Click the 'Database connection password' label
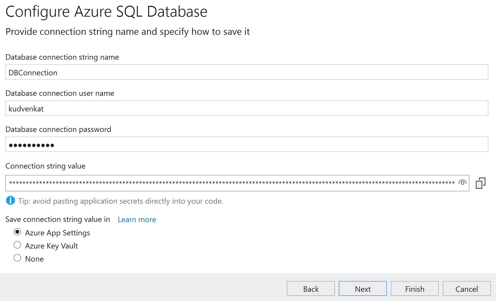The height and width of the screenshot is (301, 496). pyautogui.click(x=58, y=129)
